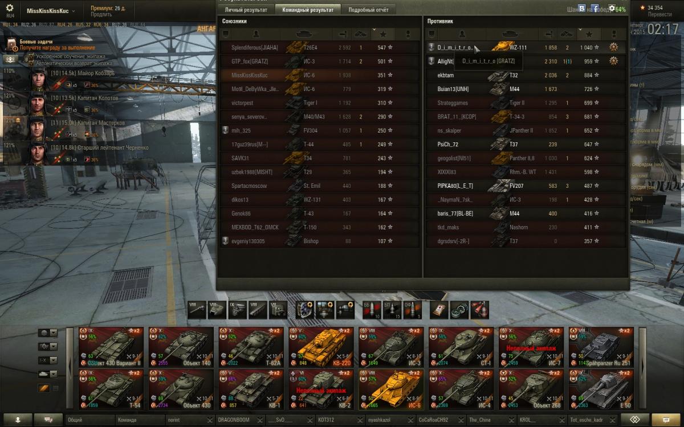Show next tanks in carousel right arrow
The image size is (684, 427).
click(643, 368)
